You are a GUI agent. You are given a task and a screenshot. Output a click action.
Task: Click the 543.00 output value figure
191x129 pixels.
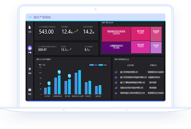[x=46, y=32]
